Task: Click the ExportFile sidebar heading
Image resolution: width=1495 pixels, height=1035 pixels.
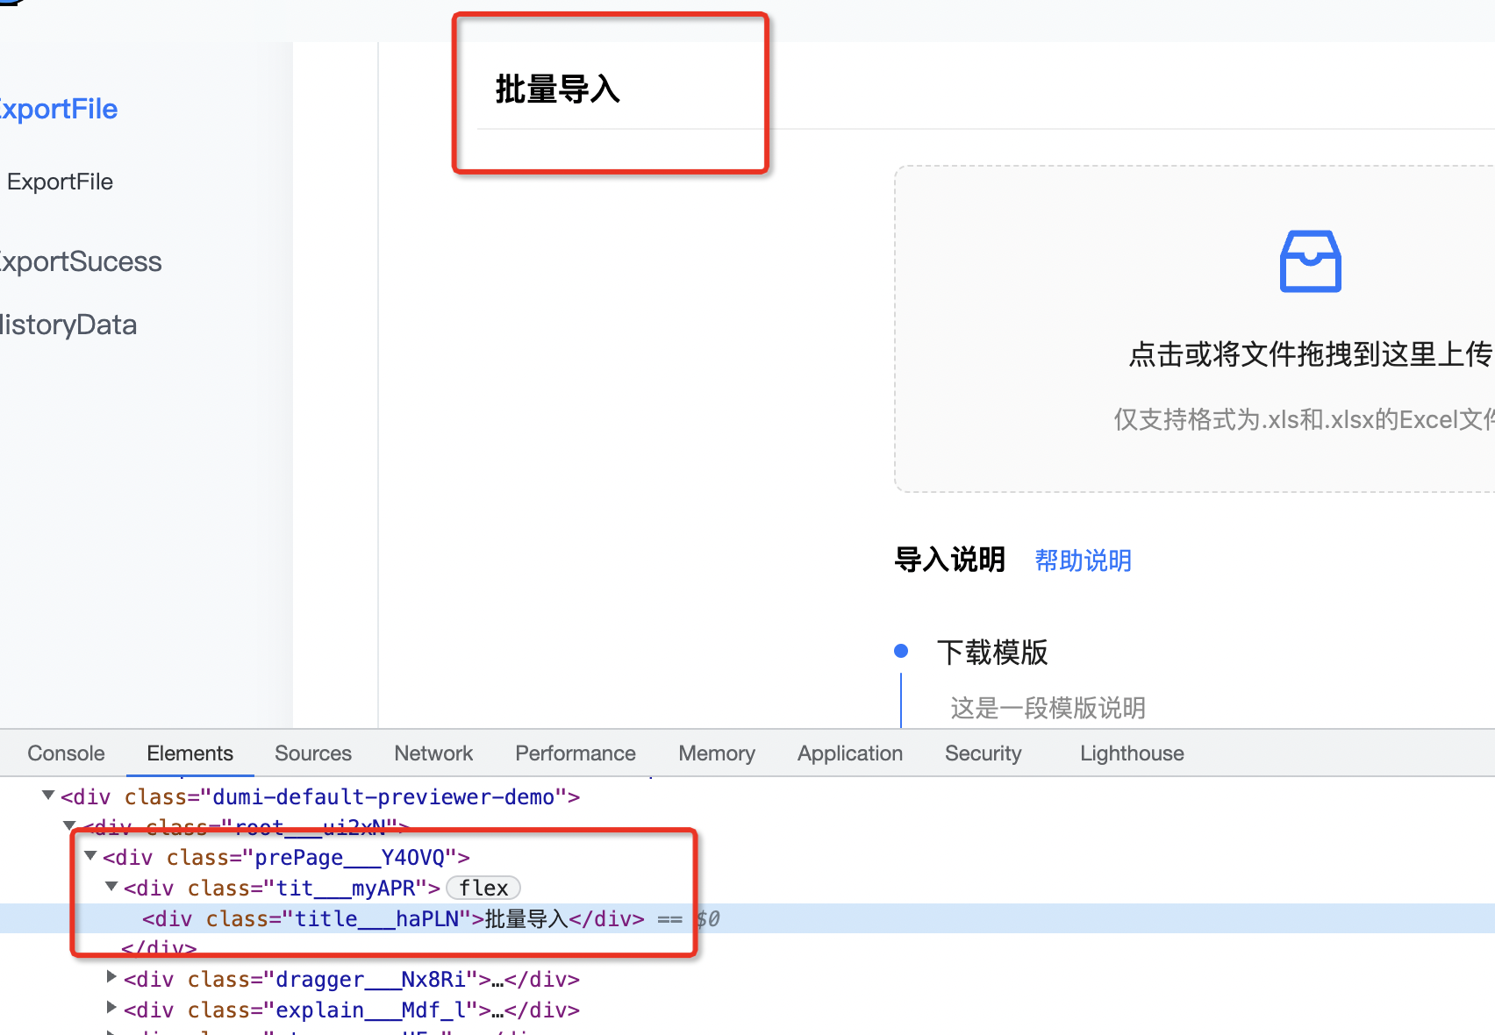Action: point(58,108)
